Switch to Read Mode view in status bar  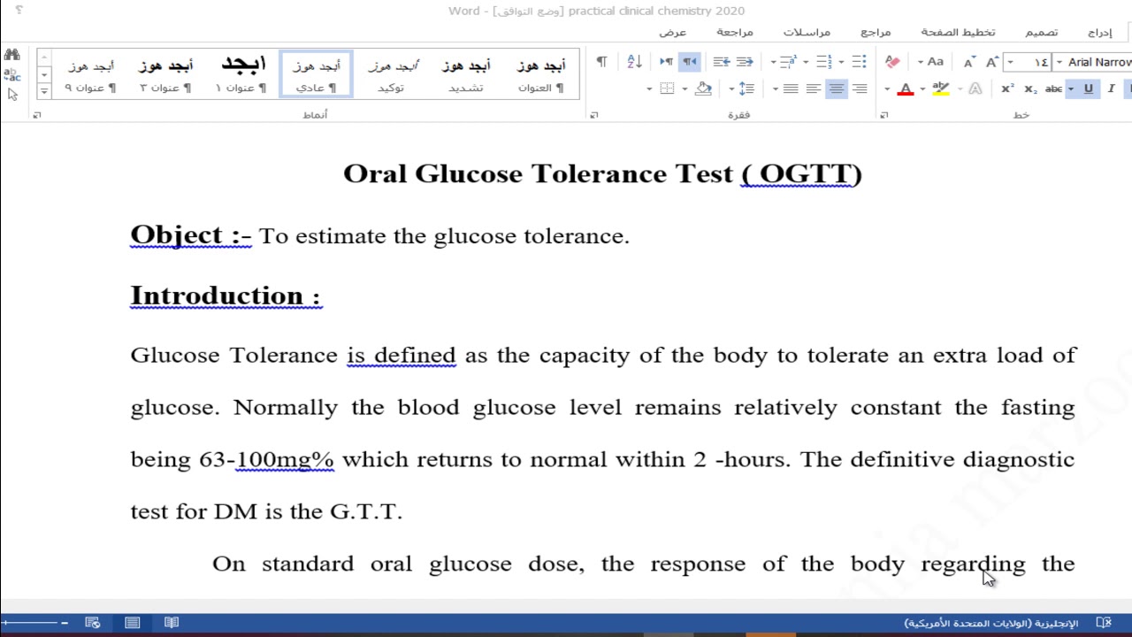tap(172, 623)
